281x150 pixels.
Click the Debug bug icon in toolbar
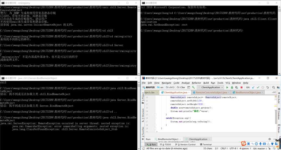pyautogui.click(x=232, y=87)
